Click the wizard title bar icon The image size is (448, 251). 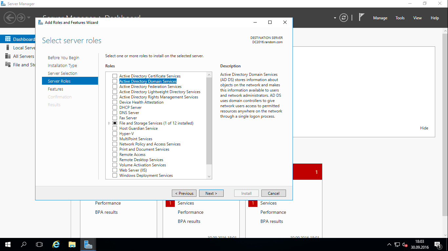point(40,23)
